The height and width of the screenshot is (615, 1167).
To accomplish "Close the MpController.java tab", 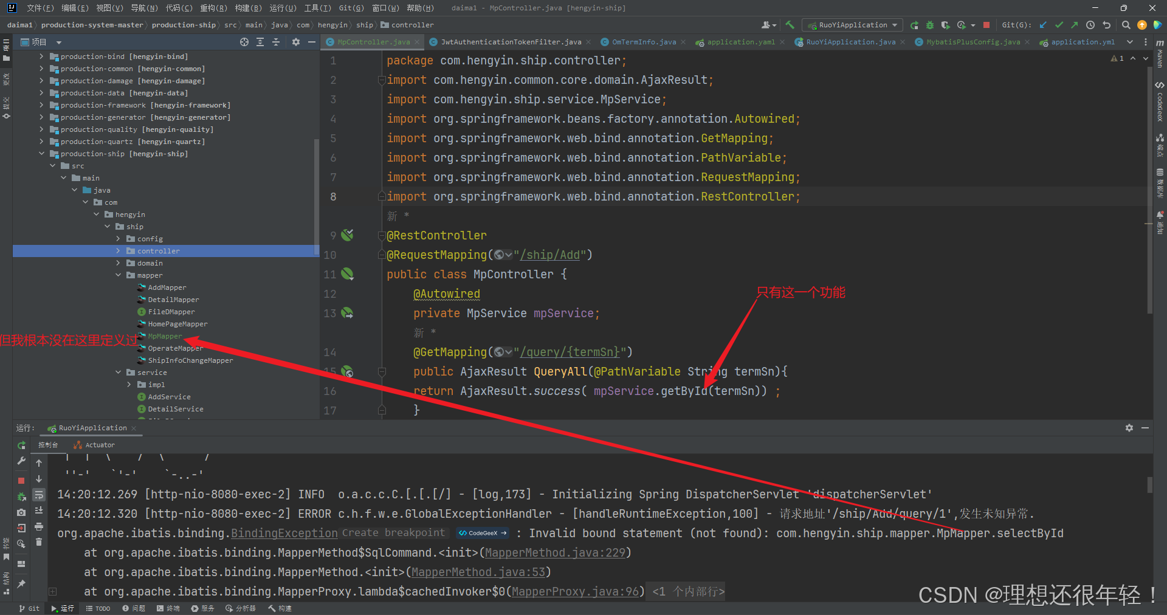I will (417, 42).
